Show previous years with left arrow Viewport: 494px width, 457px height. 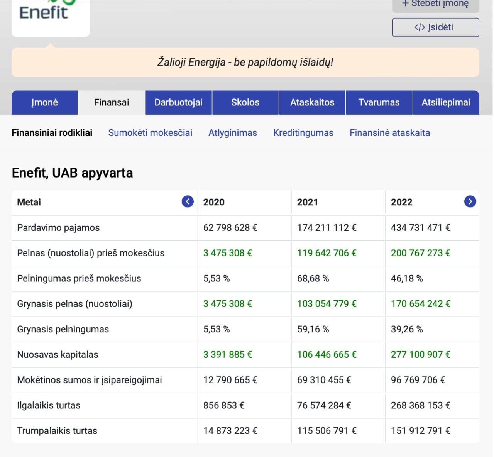coord(188,201)
